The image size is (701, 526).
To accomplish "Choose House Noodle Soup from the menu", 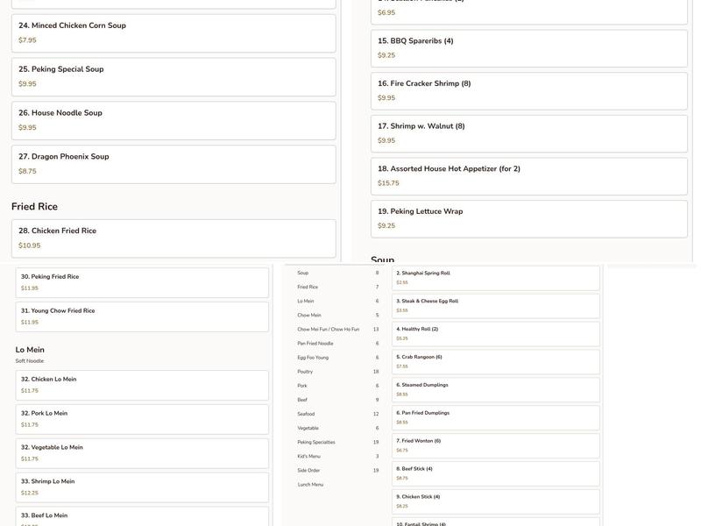I will coord(173,121).
